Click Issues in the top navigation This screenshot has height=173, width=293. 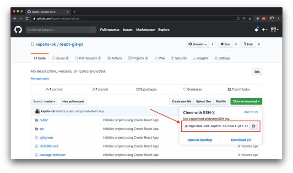point(128,30)
